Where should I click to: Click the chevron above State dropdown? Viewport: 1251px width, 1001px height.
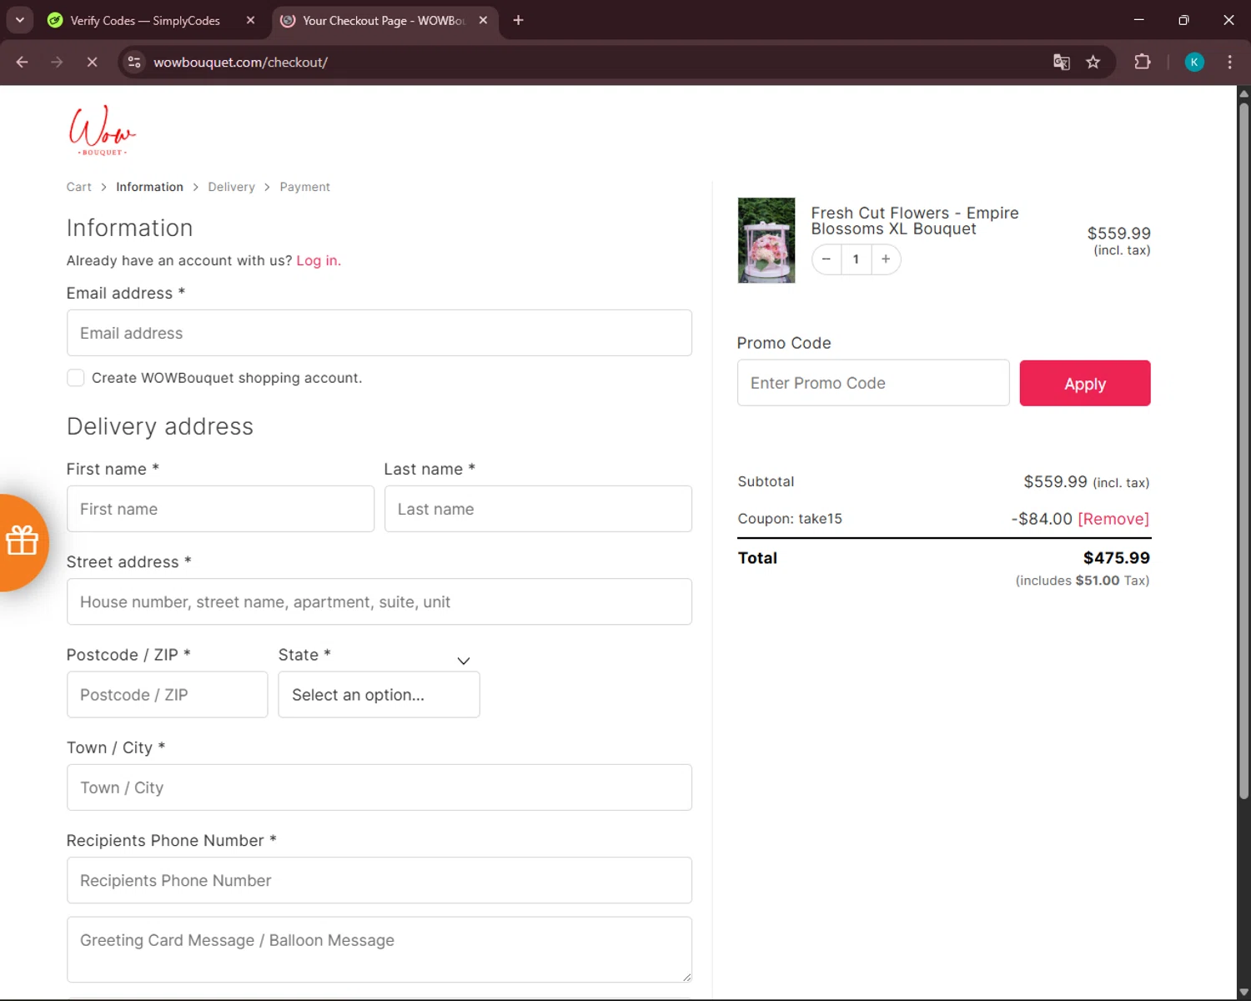(464, 661)
